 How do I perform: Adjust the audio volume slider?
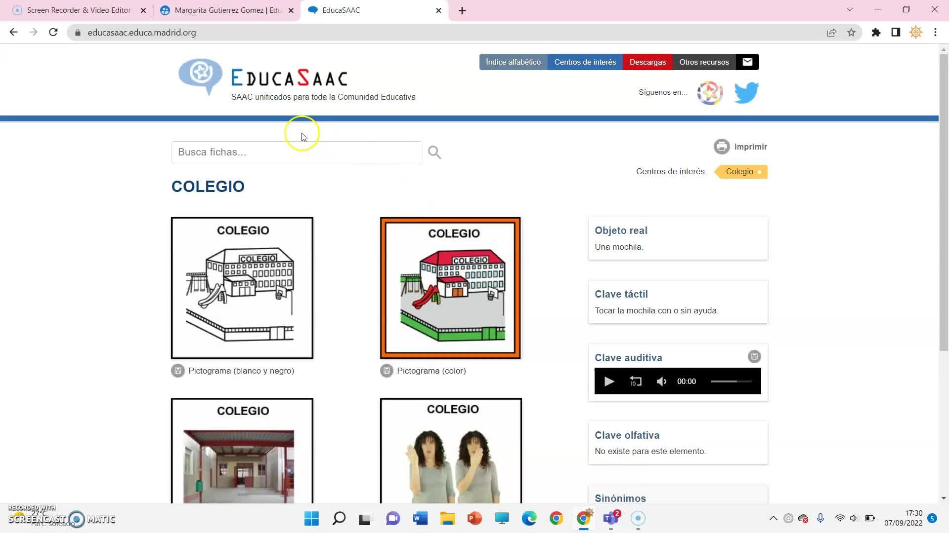click(731, 381)
